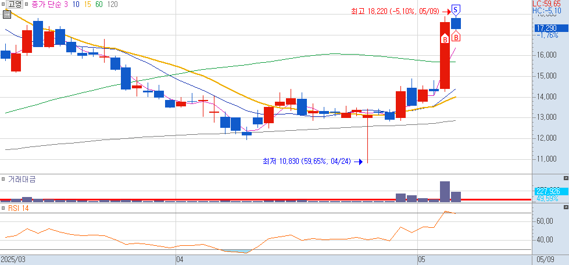The image size is (569, 265).
Task: Open the data table grid icon
Action: coord(6,15)
